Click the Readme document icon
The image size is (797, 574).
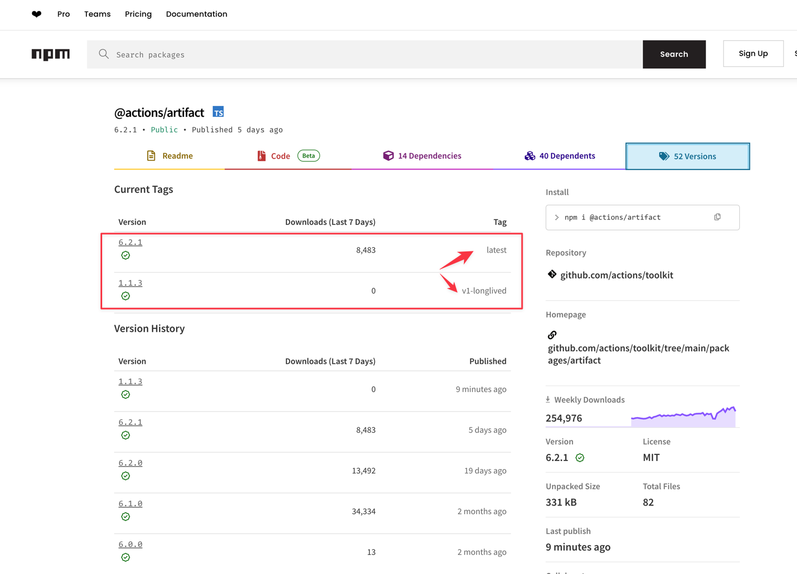[151, 156]
